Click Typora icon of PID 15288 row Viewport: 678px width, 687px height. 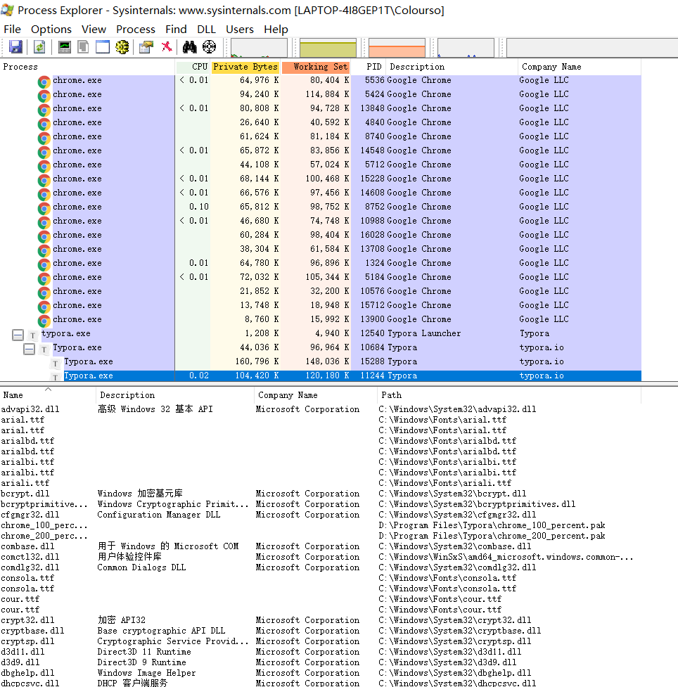pos(56,364)
